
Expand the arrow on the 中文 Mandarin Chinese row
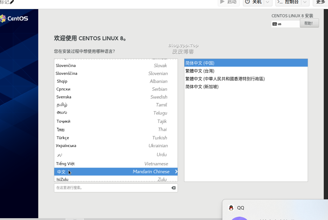pyautogui.click(x=176, y=172)
